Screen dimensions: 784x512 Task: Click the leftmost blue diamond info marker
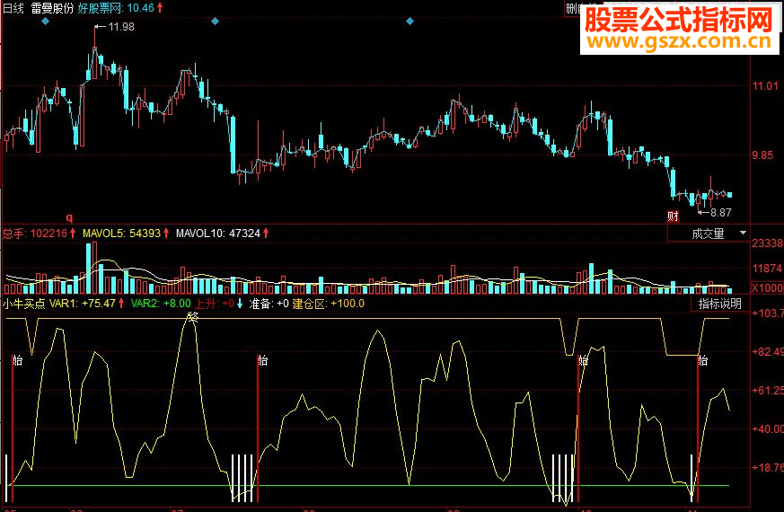46,21
